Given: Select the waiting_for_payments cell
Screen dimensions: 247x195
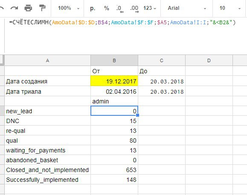Looking at the screenshot, I should pos(48,150).
